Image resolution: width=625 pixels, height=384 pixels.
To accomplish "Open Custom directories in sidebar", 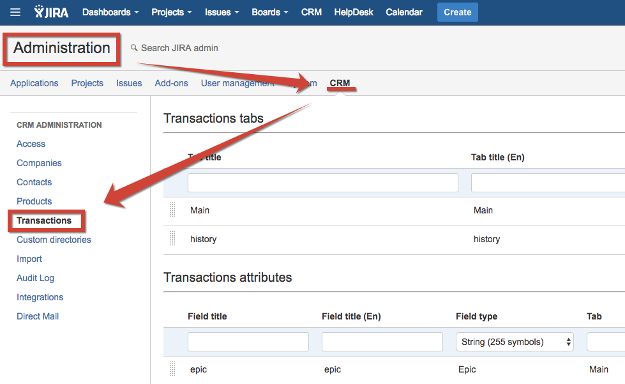I will tap(54, 240).
